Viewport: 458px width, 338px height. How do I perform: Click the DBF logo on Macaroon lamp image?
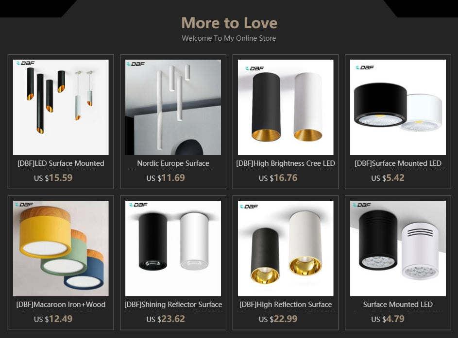click(x=25, y=205)
